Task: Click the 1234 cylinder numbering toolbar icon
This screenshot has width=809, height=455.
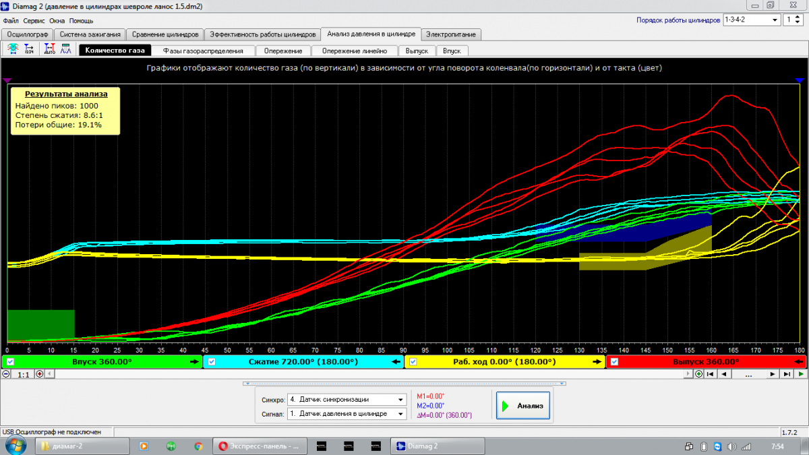Action: [30, 49]
